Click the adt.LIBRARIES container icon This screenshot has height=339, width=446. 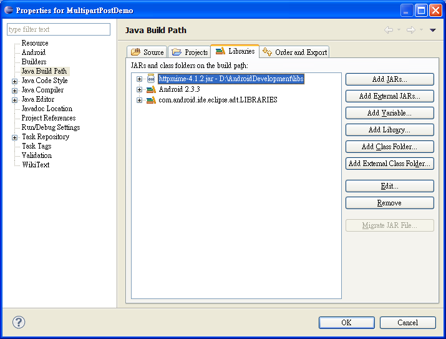tap(151, 100)
